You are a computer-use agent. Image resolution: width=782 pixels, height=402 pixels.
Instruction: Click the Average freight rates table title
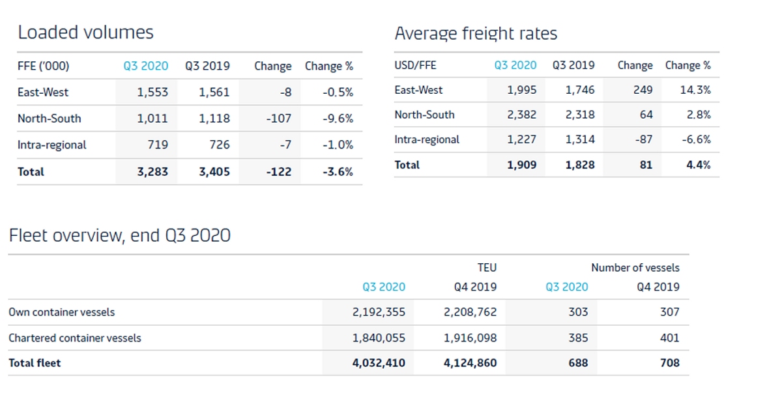coord(475,33)
